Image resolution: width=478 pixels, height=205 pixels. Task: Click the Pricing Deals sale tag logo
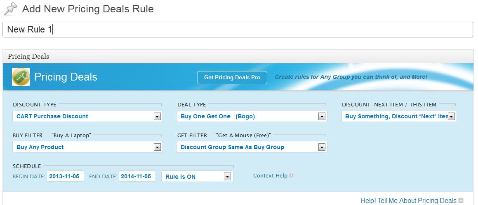click(x=21, y=77)
